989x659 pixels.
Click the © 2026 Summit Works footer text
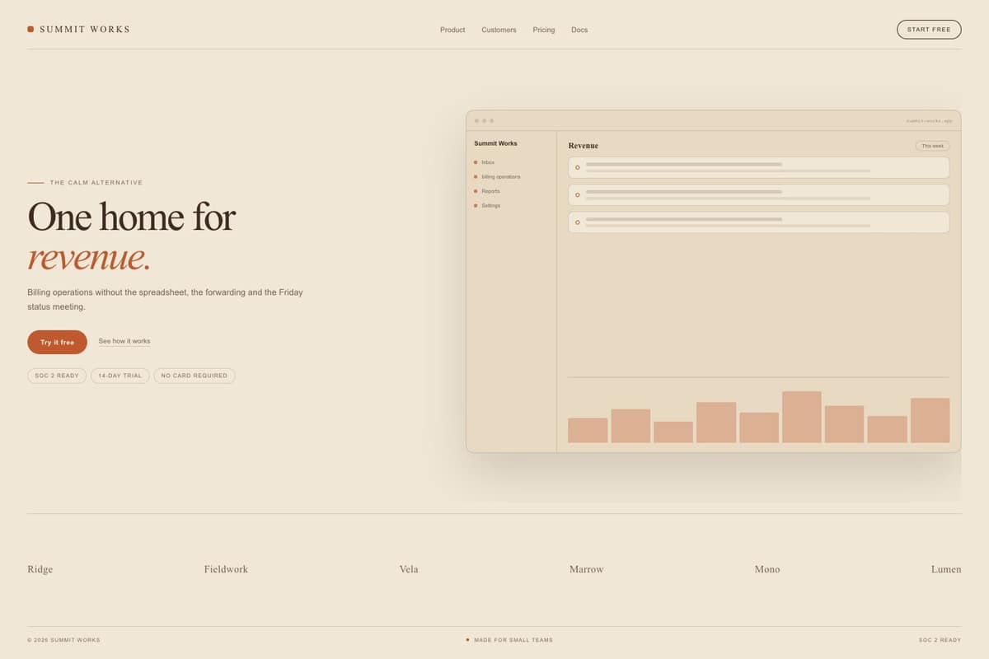click(x=63, y=640)
